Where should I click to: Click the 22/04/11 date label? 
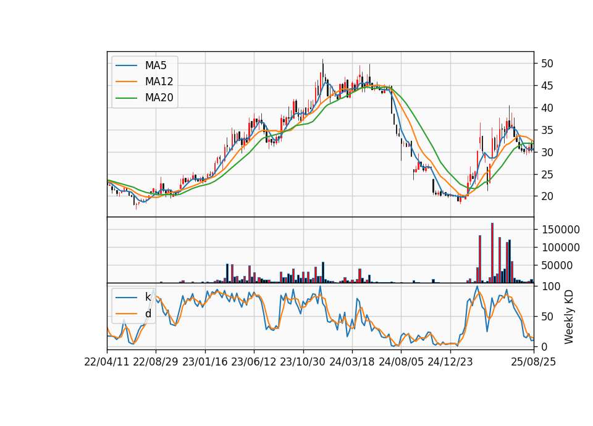107,362
